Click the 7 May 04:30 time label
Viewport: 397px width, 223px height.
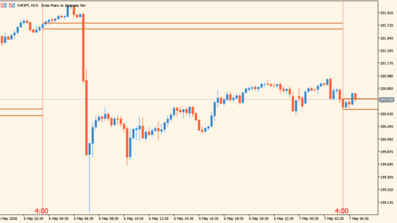coord(359,219)
